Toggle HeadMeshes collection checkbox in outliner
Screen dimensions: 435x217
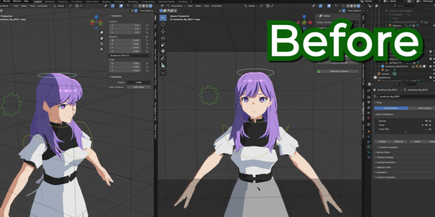(x=430, y=77)
